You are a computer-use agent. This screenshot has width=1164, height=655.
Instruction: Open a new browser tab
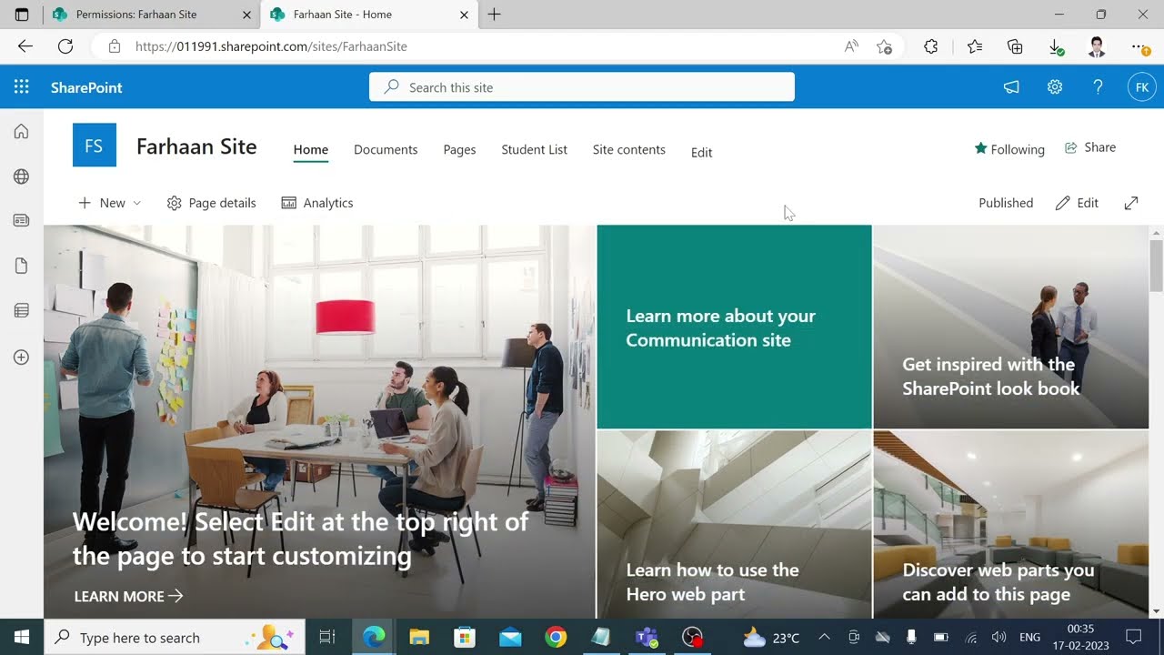(x=494, y=15)
